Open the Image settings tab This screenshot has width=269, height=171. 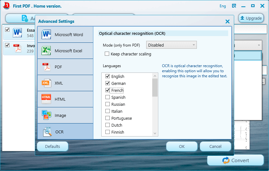click(65, 116)
